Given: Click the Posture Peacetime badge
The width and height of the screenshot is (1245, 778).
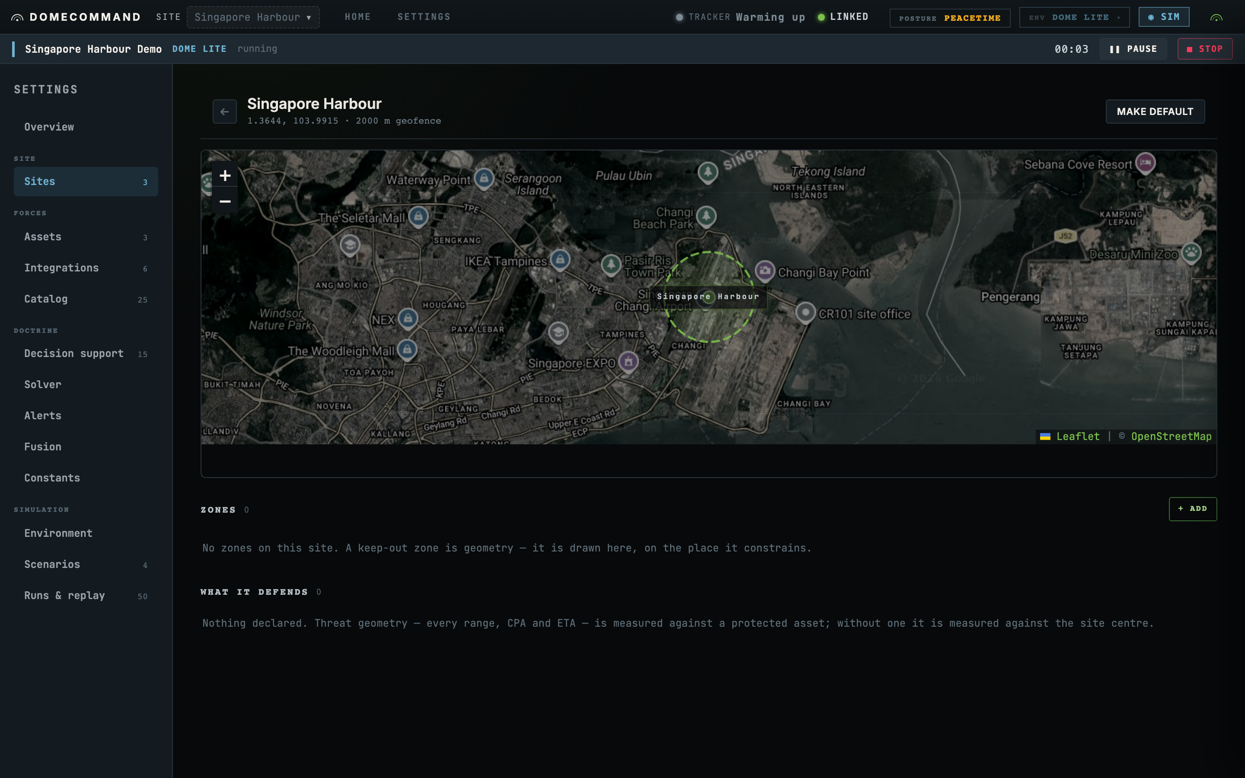Looking at the screenshot, I should click(x=950, y=18).
